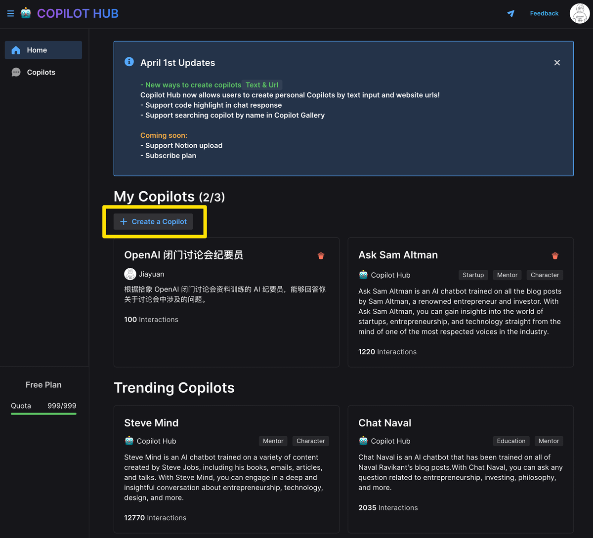Click the Copilot Hub robot logo
This screenshot has height=538, width=593.
point(25,13)
